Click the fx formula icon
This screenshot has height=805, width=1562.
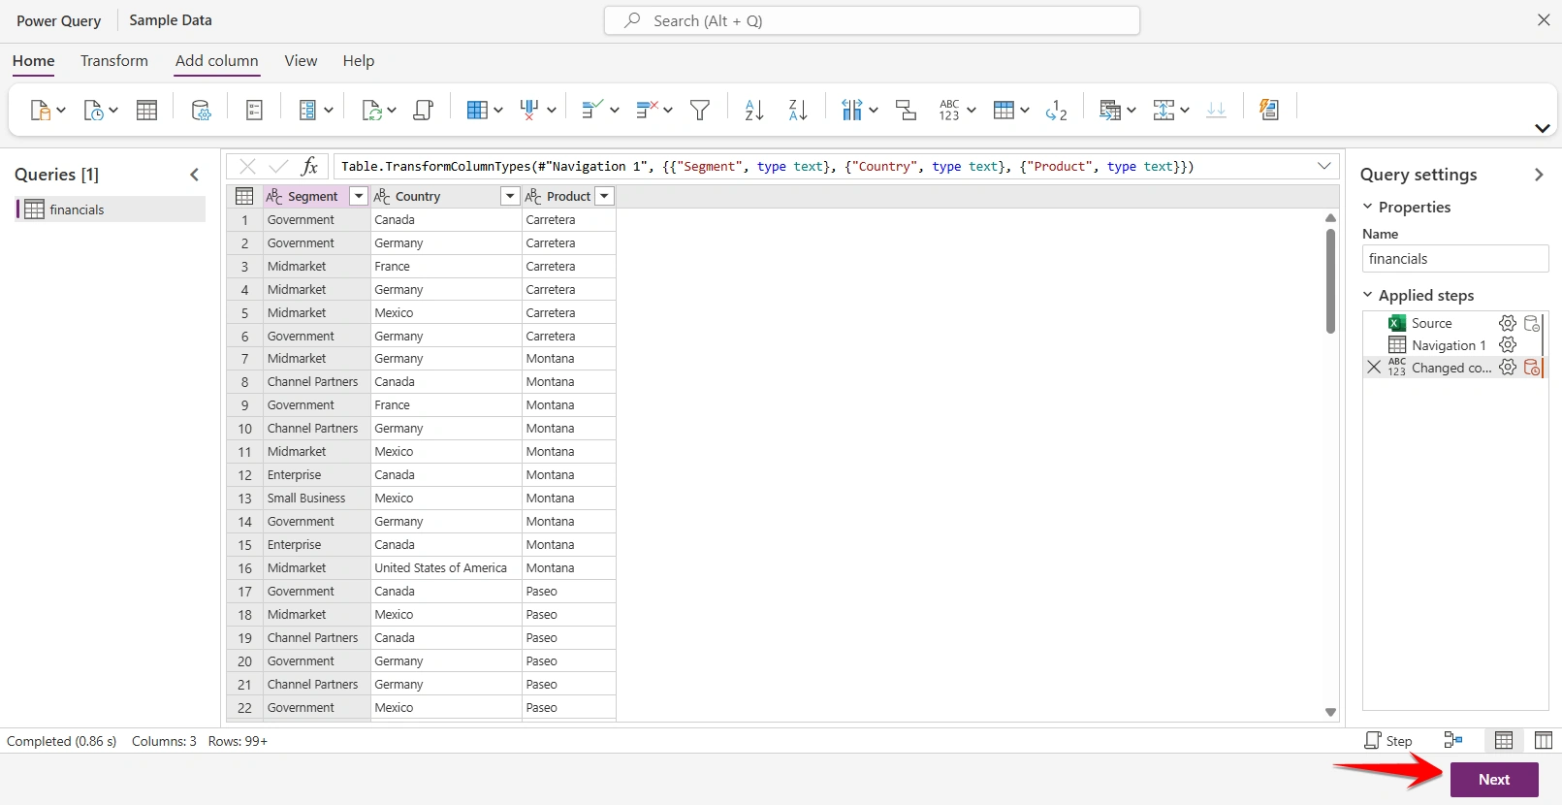309,167
